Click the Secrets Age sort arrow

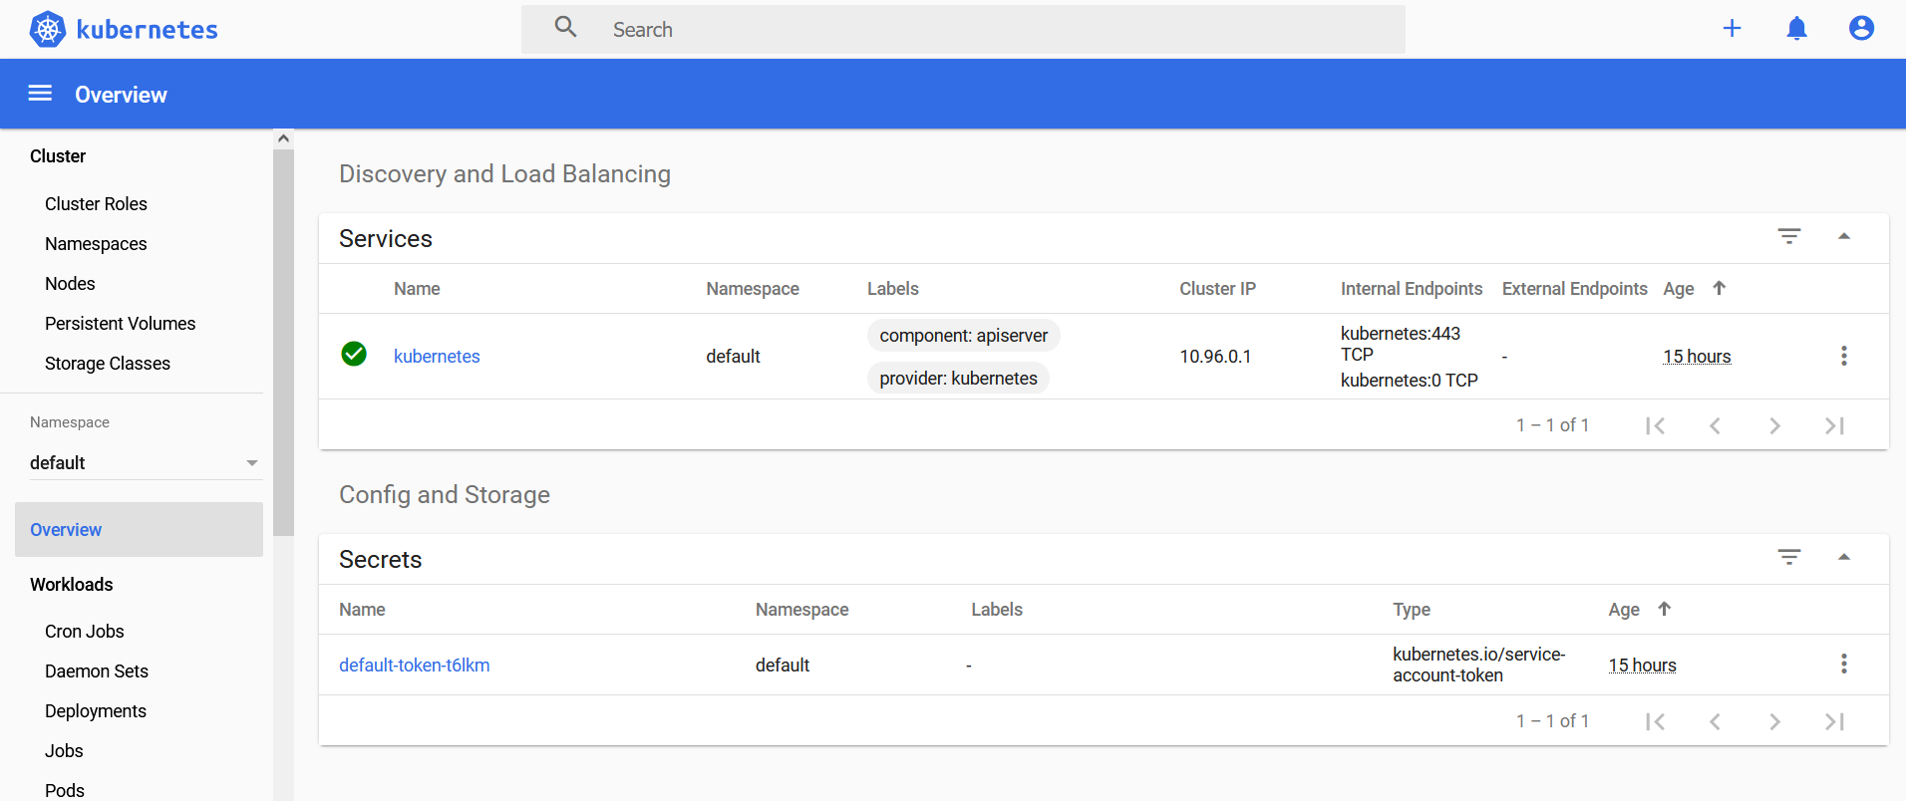coord(1664,609)
